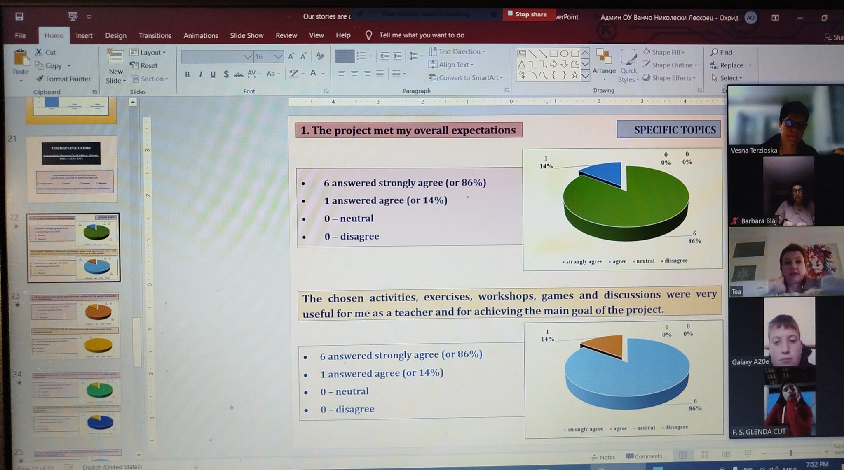Viewport: 844px width, 470px height.
Task: Toggle bold formatting
Action: pos(187,74)
